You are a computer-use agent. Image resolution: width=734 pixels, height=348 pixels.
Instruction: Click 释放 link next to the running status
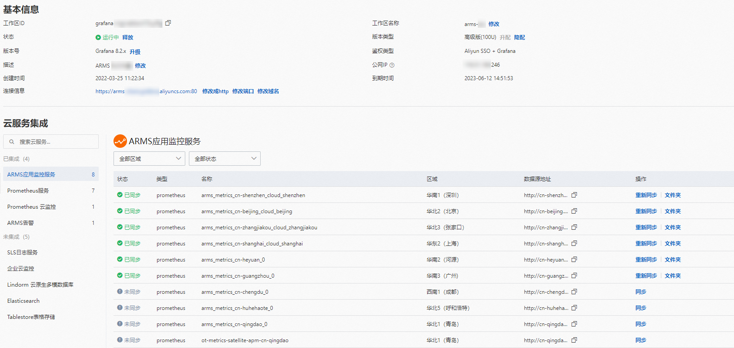128,37
